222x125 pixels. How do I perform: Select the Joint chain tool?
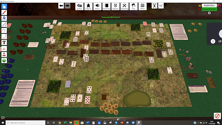coord(4,36)
